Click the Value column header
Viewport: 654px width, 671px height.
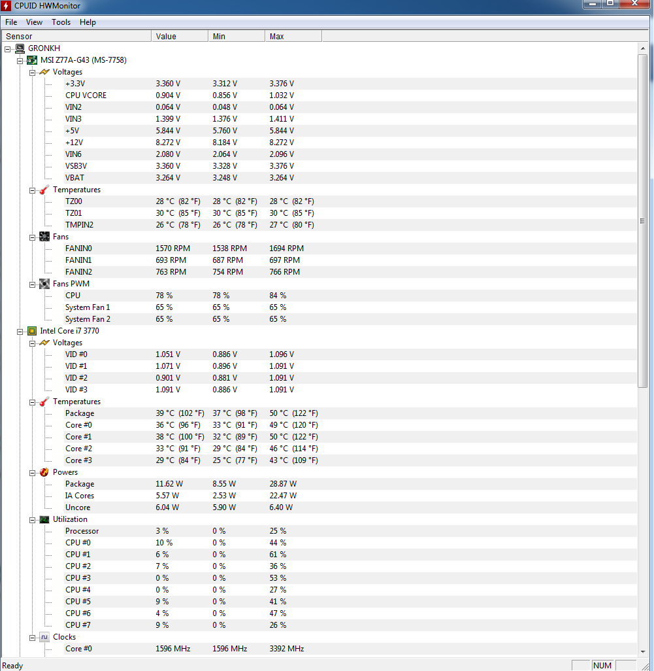[x=180, y=37]
